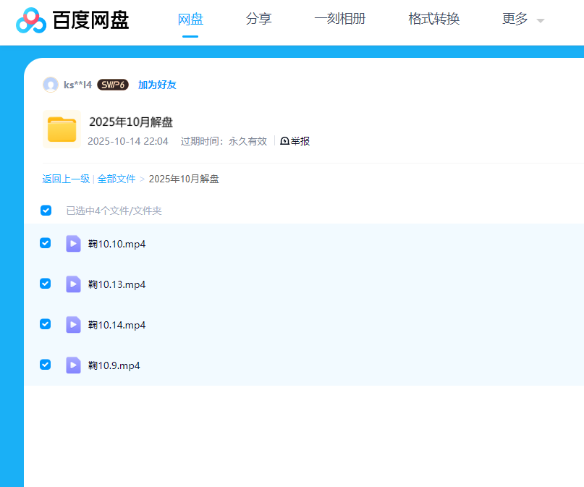Click 返回上一级 breadcrumb link
Viewport: 584px width, 487px height.
[66, 179]
